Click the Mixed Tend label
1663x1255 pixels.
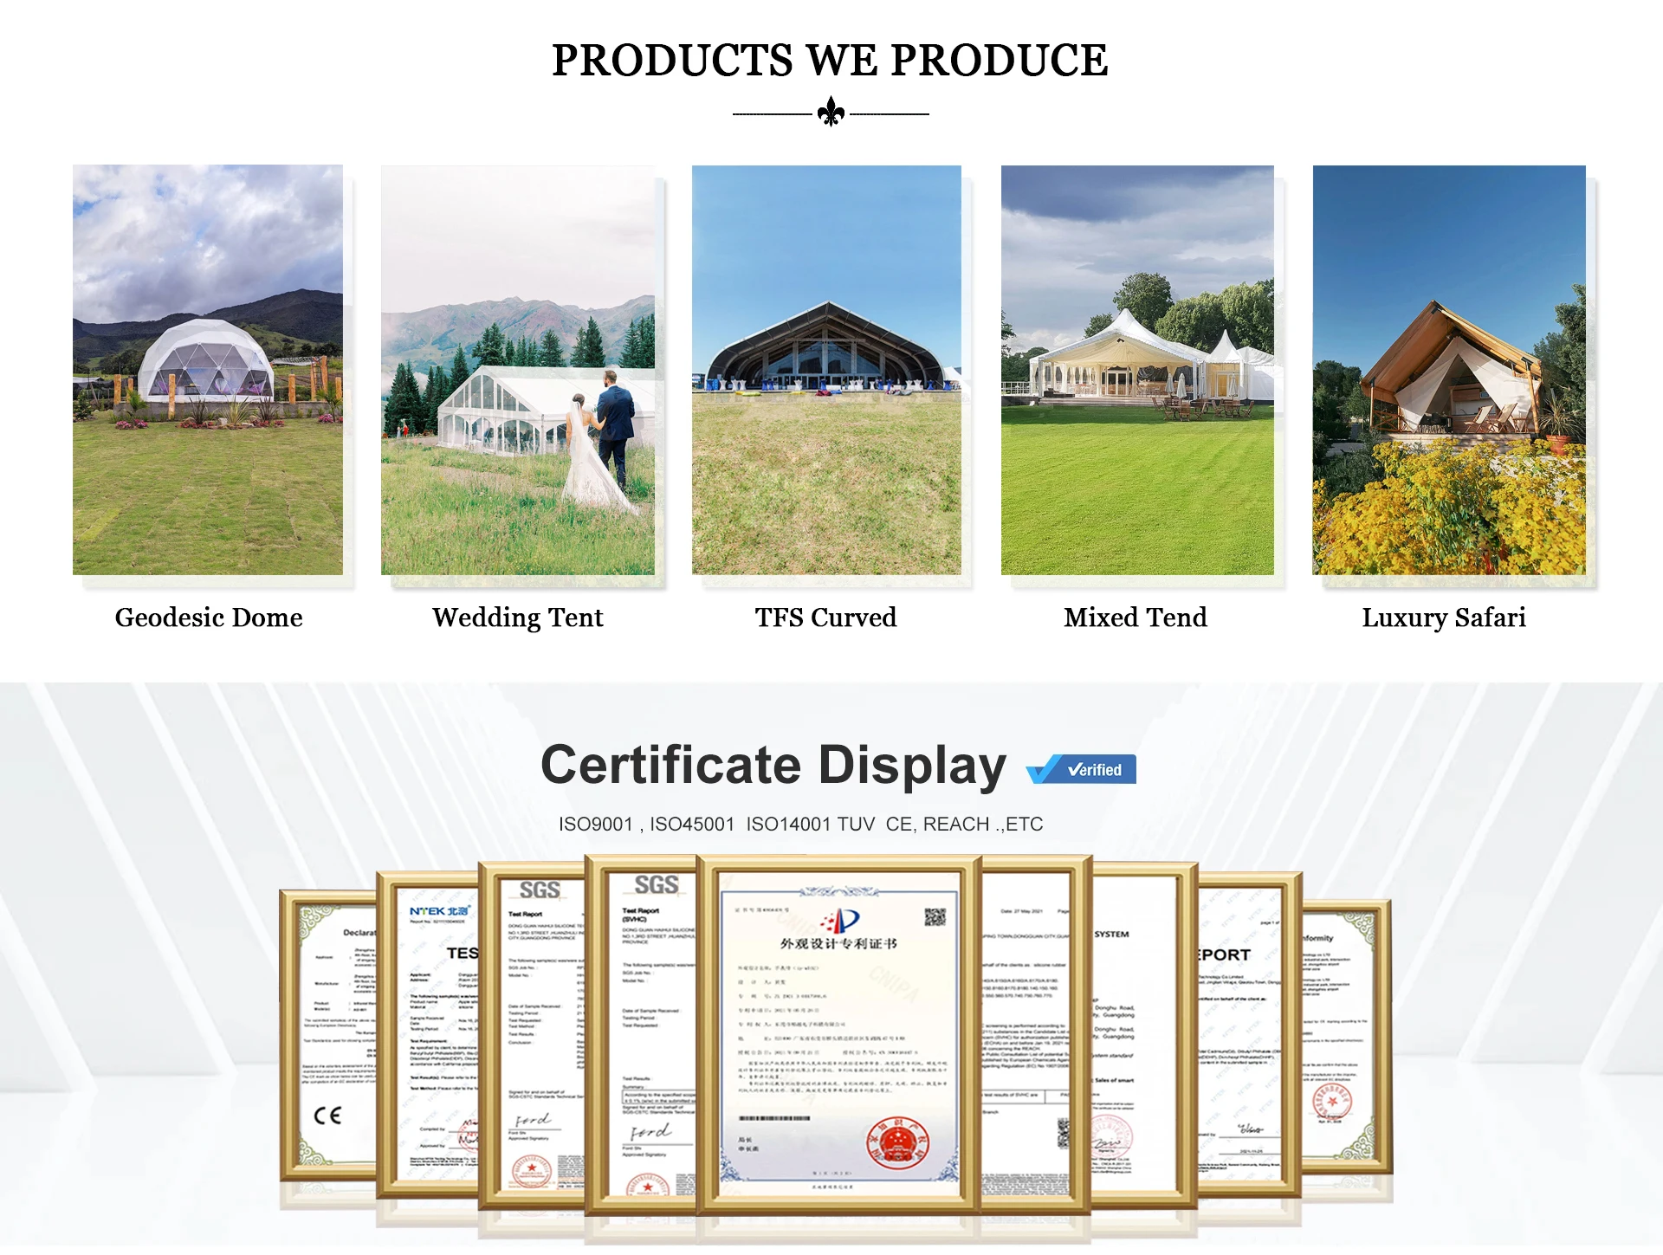(1135, 618)
